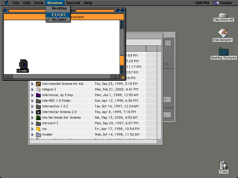Screen dimensions: 238x178
Task: Click the Interstellar Scheme 2.0 icon
Action: coord(38,112)
